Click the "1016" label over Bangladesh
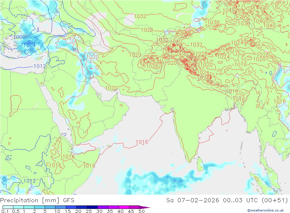The height and width of the screenshot is (213, 290). tap(239, 100)
